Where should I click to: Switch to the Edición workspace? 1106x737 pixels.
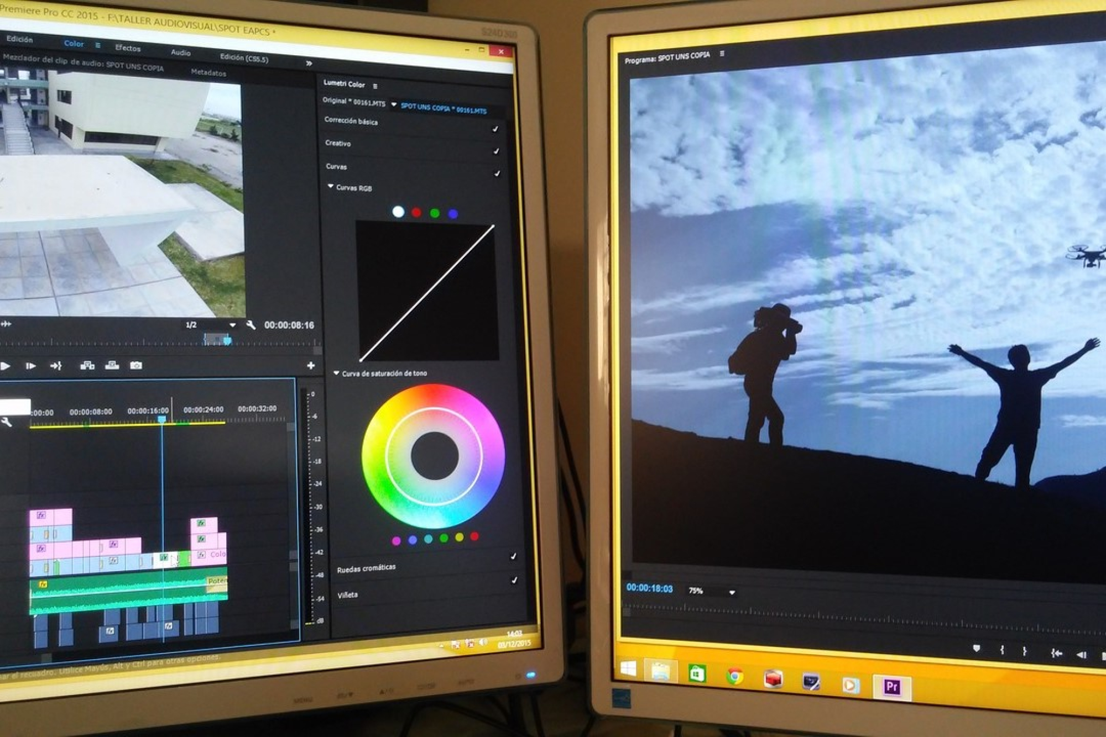coord(20,39)
